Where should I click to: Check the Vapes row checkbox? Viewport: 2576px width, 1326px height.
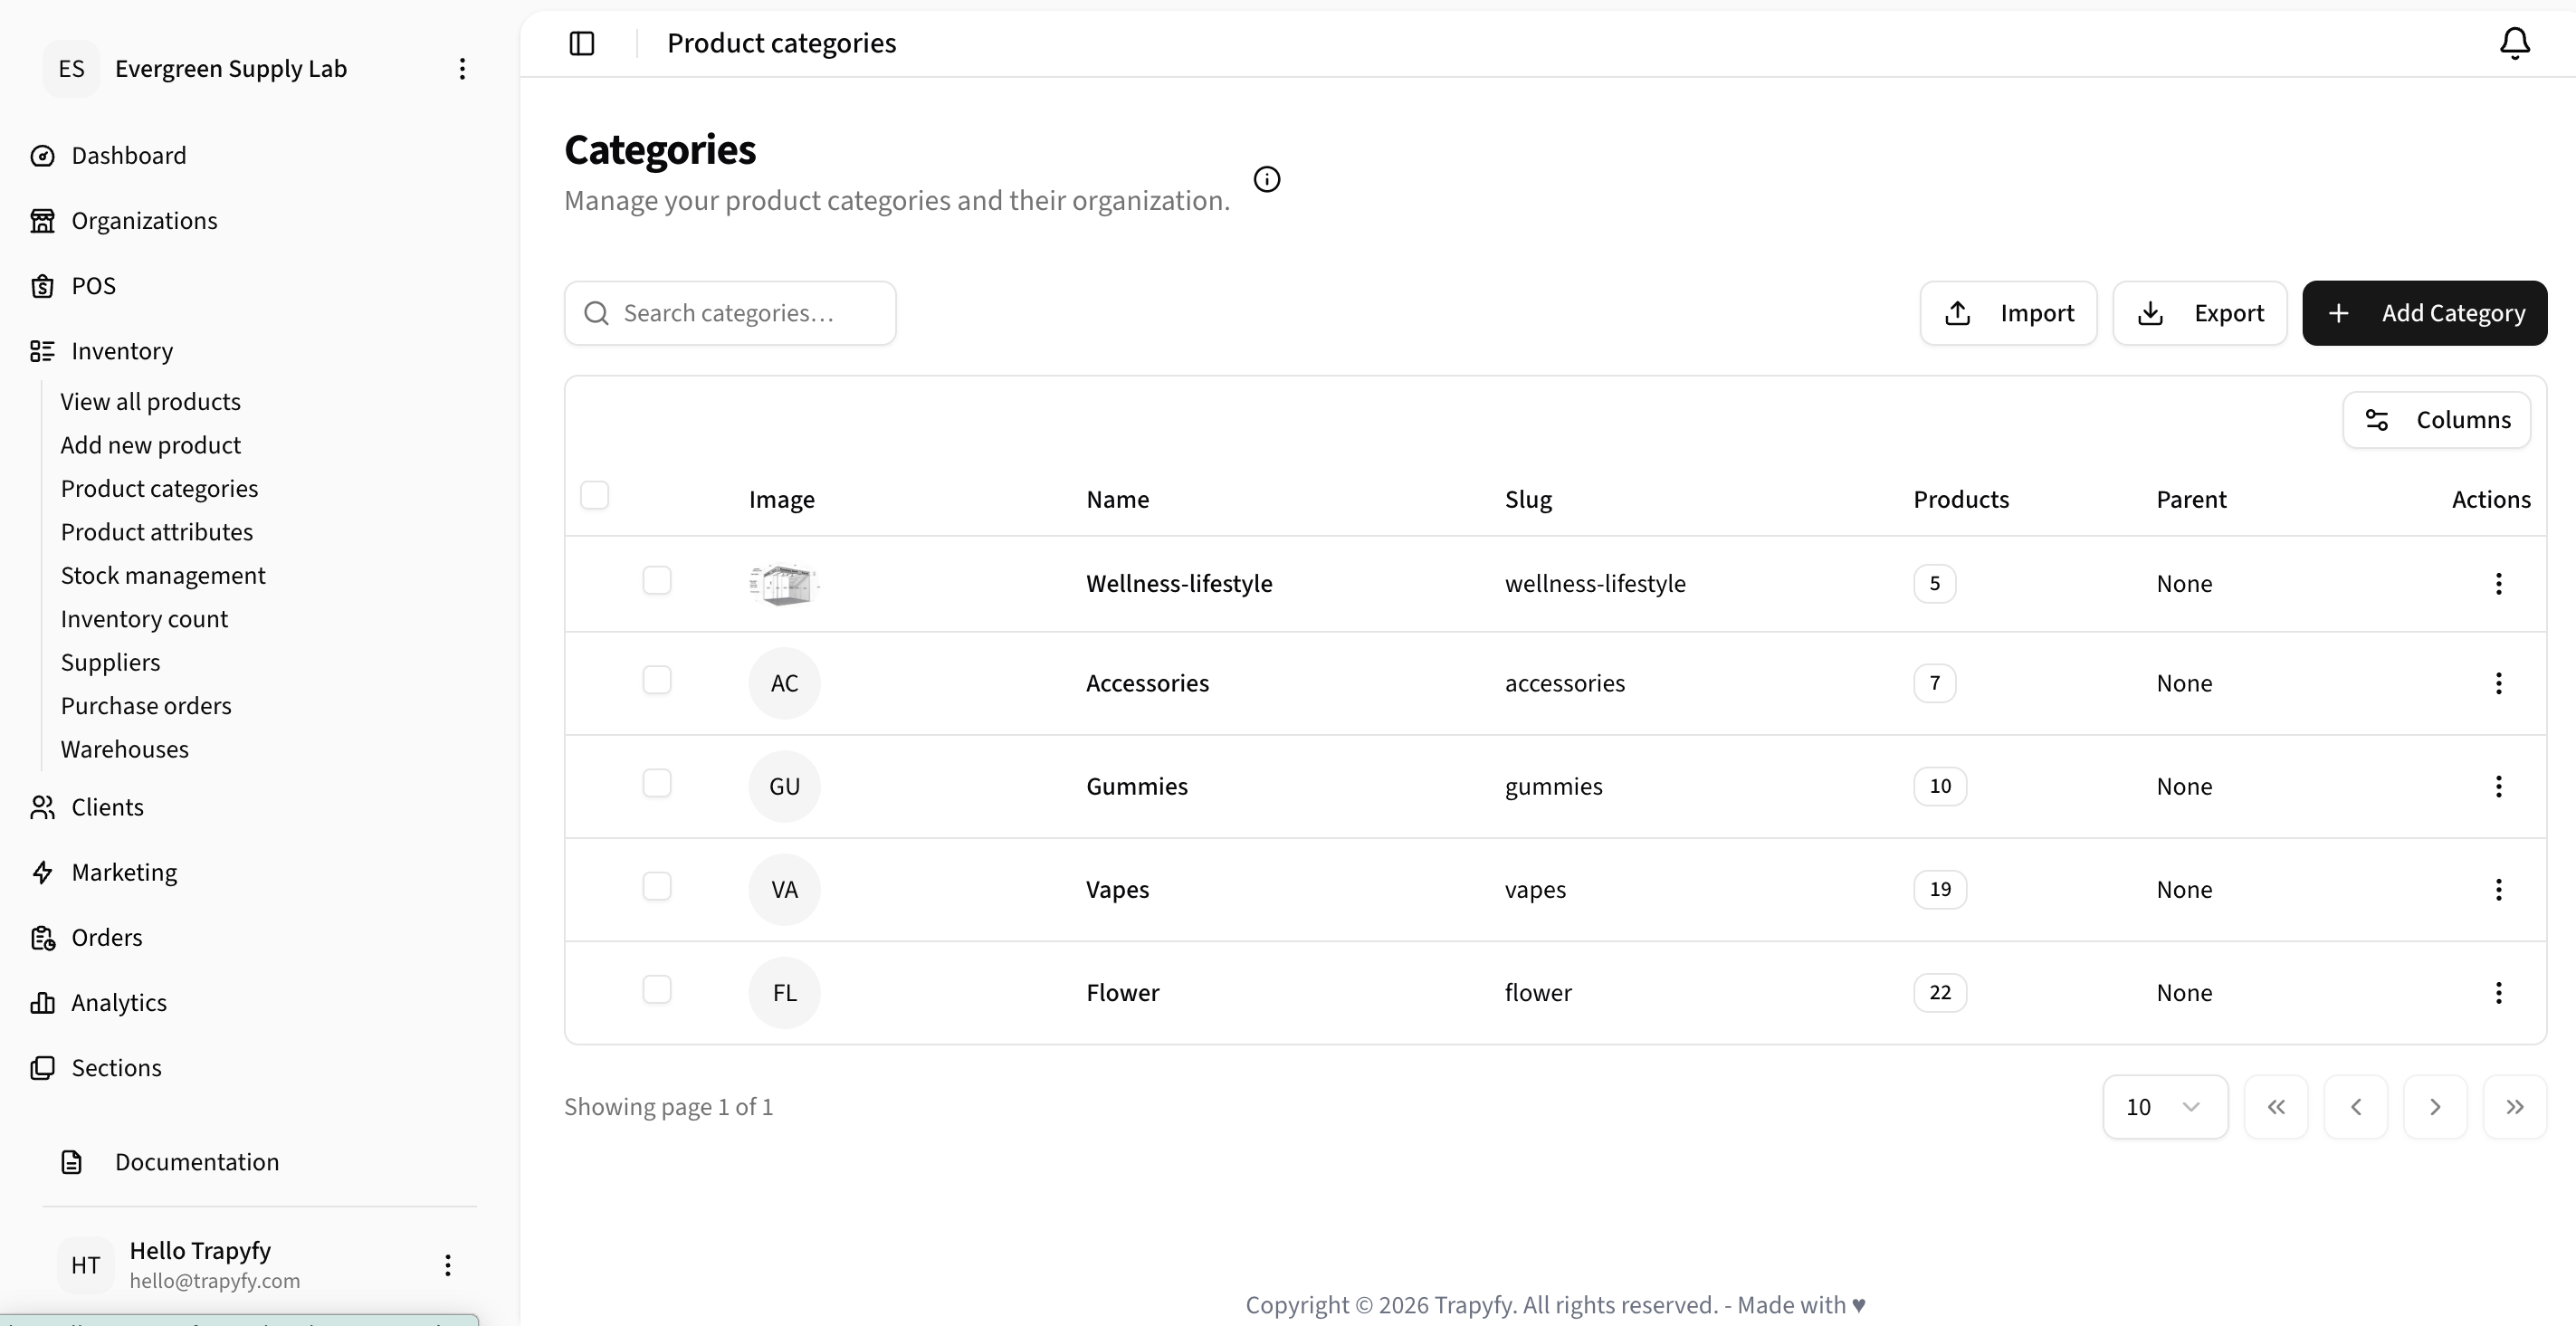tap(657, 887)
